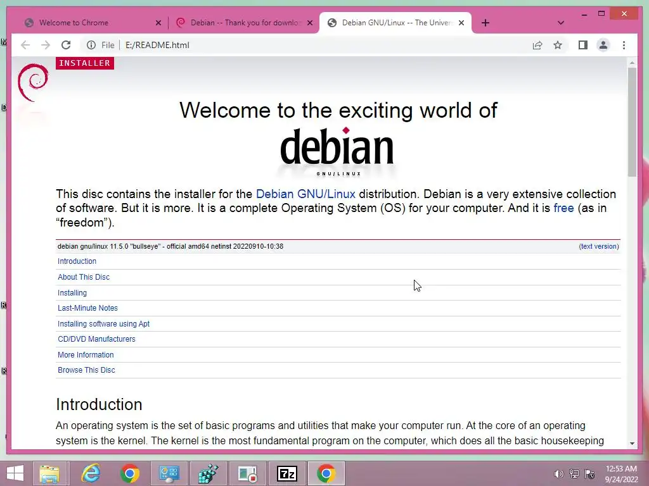This screenshot has height=486, width=649.
Task: Launch Internet Explorer from the taskbar
Action: click(x=91, y=473)
